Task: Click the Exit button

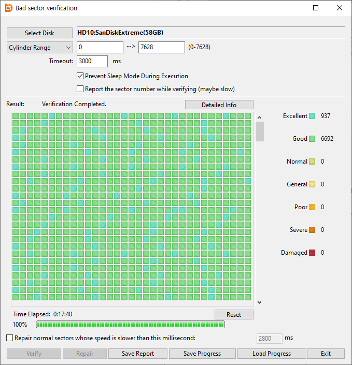Action: click(326, 354)
